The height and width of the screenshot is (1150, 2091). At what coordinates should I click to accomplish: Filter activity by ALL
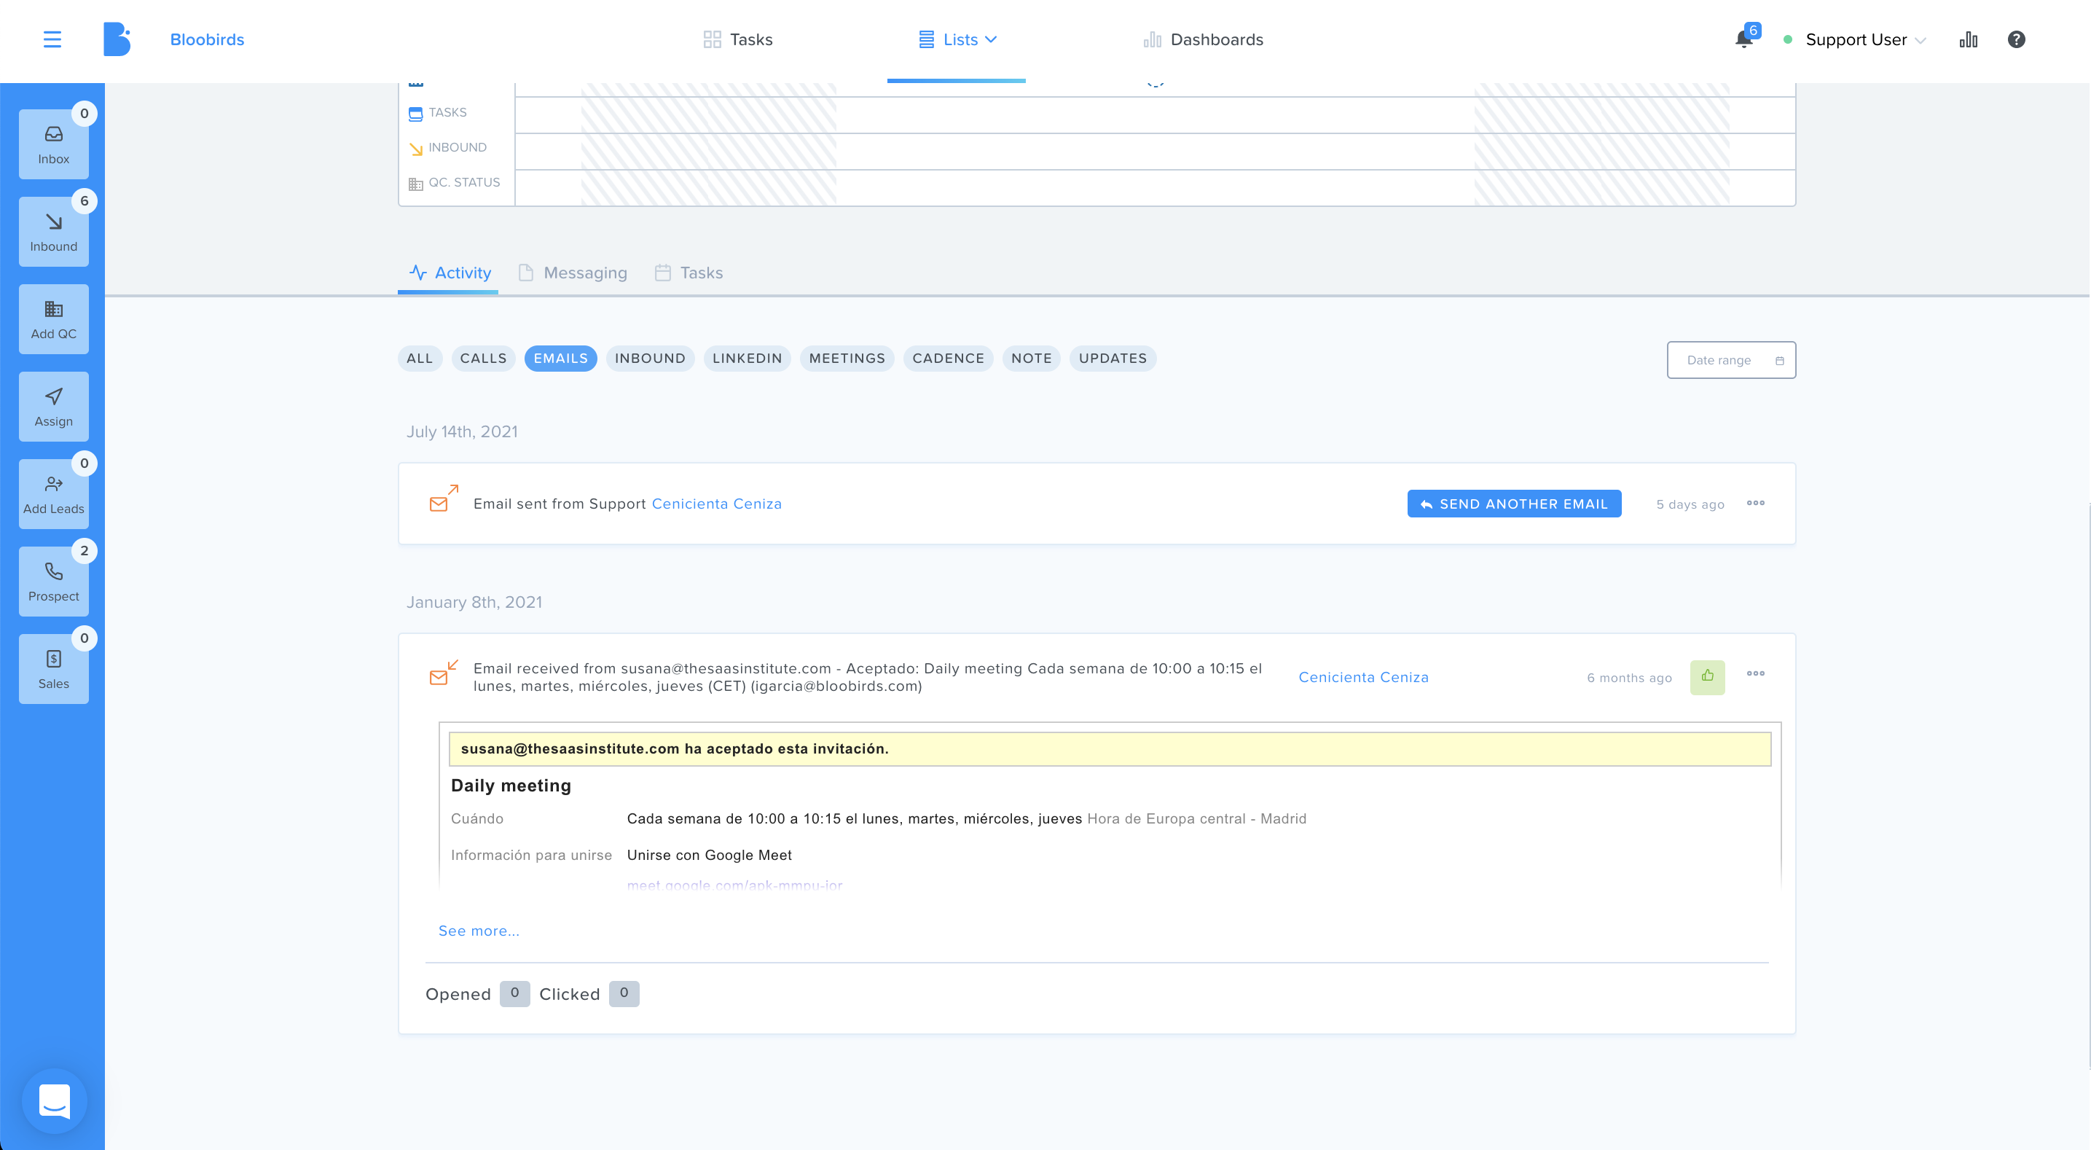pyautogui.click(x=420, y=358)
